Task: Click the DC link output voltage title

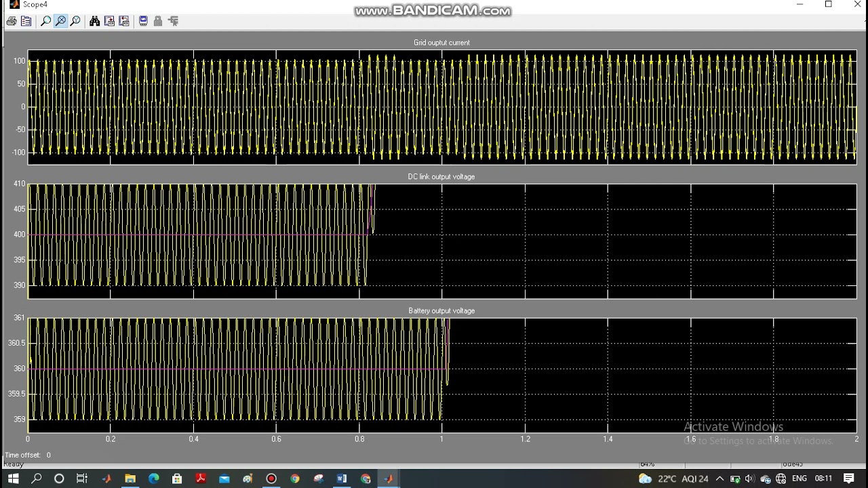Action: 441,177
